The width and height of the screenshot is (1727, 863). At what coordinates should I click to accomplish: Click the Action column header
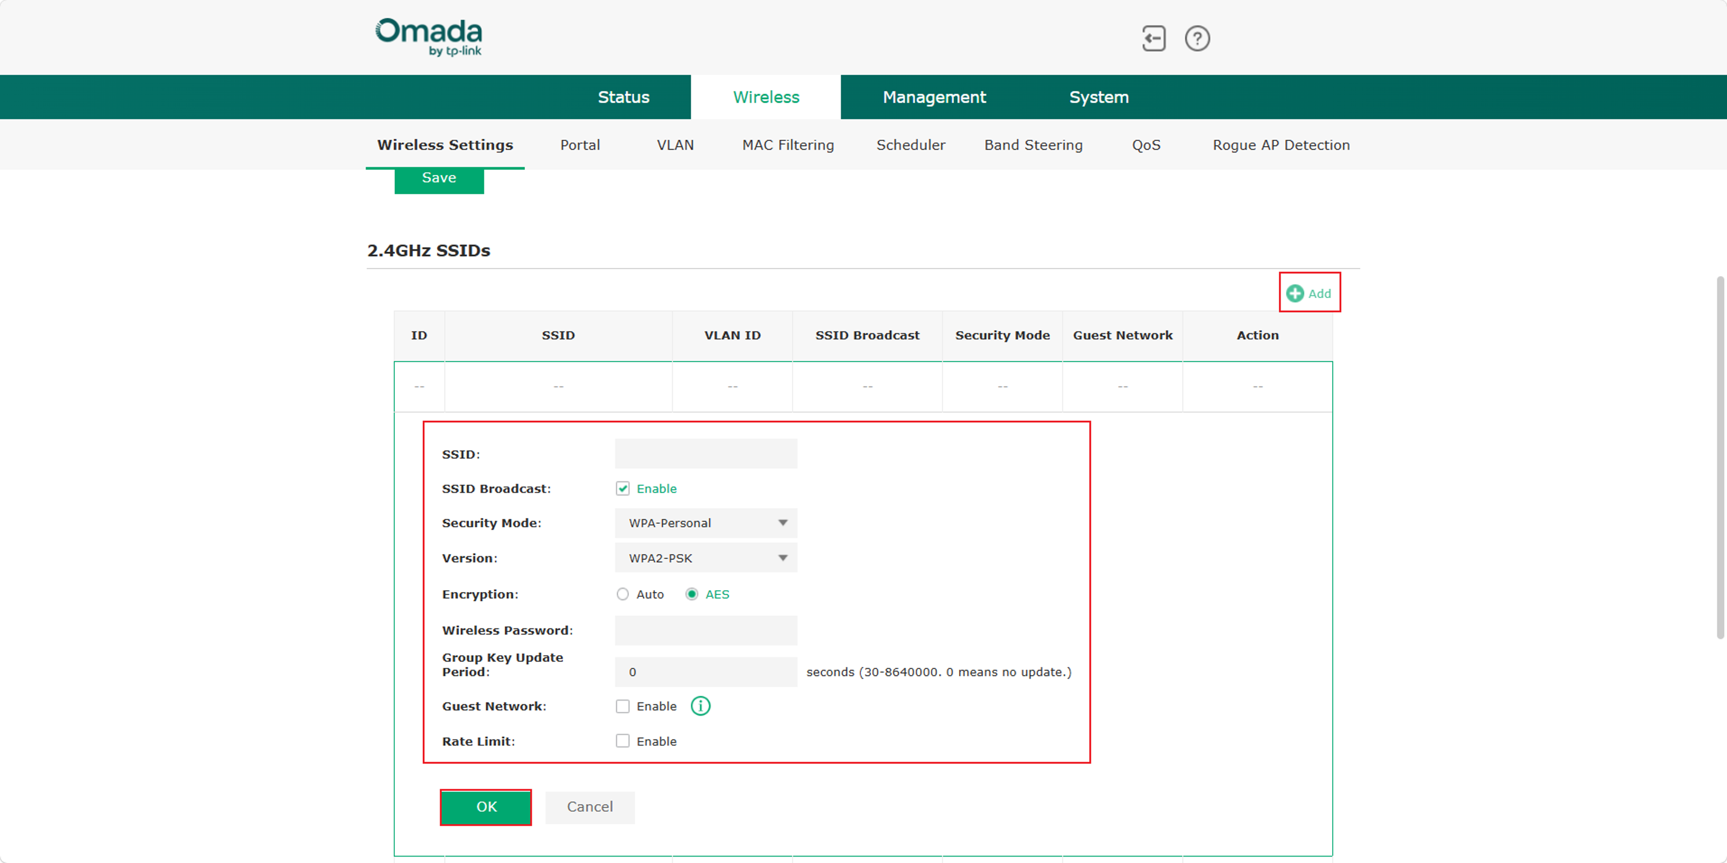pos(1258,335)
